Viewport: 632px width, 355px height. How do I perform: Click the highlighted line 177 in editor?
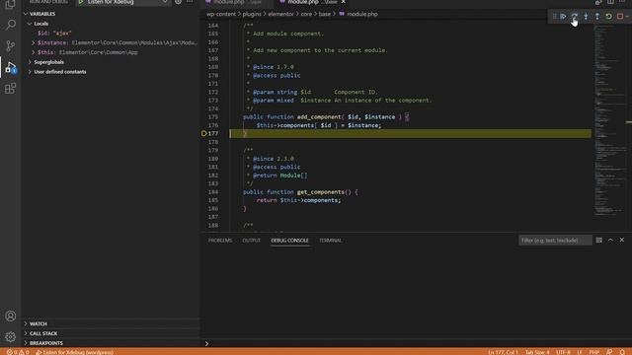410,134
